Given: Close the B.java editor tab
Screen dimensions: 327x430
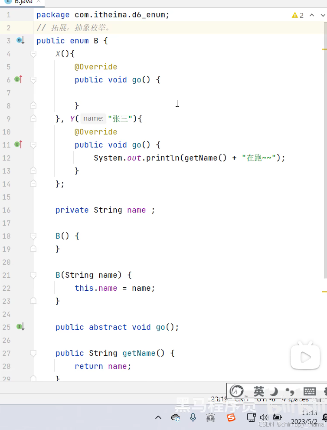Looking at the screenshot, I should (39, 2).
